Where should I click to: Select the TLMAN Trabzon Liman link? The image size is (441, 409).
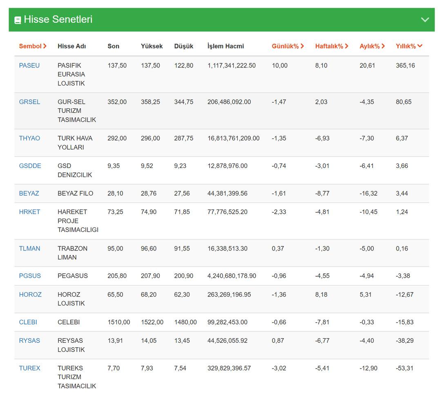(x=29, y=248)
